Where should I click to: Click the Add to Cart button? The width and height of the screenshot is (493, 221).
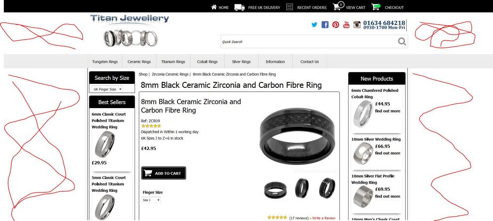164,173
